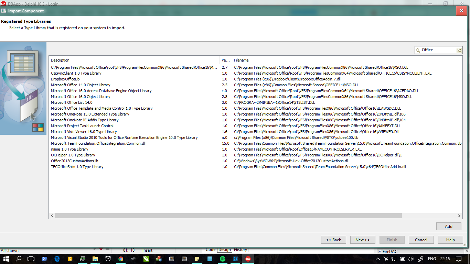Launch File Explorer from the taskbar
470x264 pixels.
(95, 259)
